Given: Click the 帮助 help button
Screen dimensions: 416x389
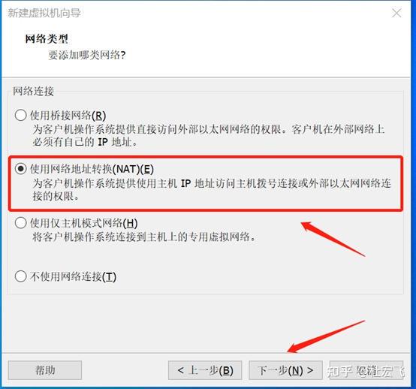Looking at the screenshot, I should [x=45, y=370].
